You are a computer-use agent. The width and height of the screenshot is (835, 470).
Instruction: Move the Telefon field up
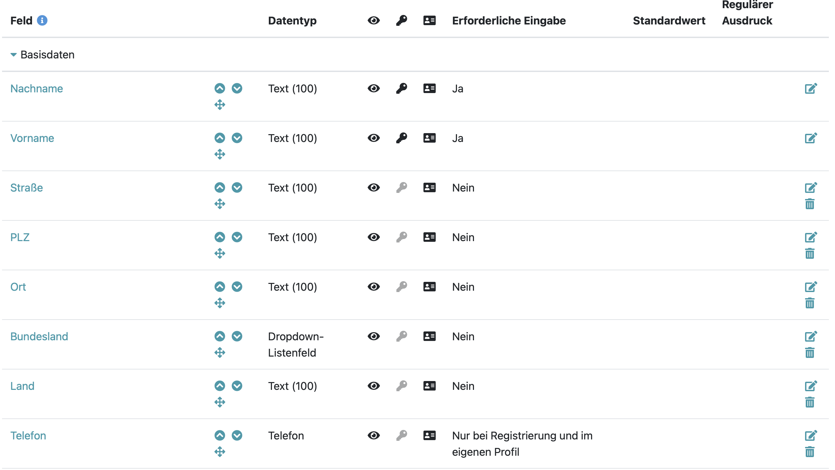[220, 435]
